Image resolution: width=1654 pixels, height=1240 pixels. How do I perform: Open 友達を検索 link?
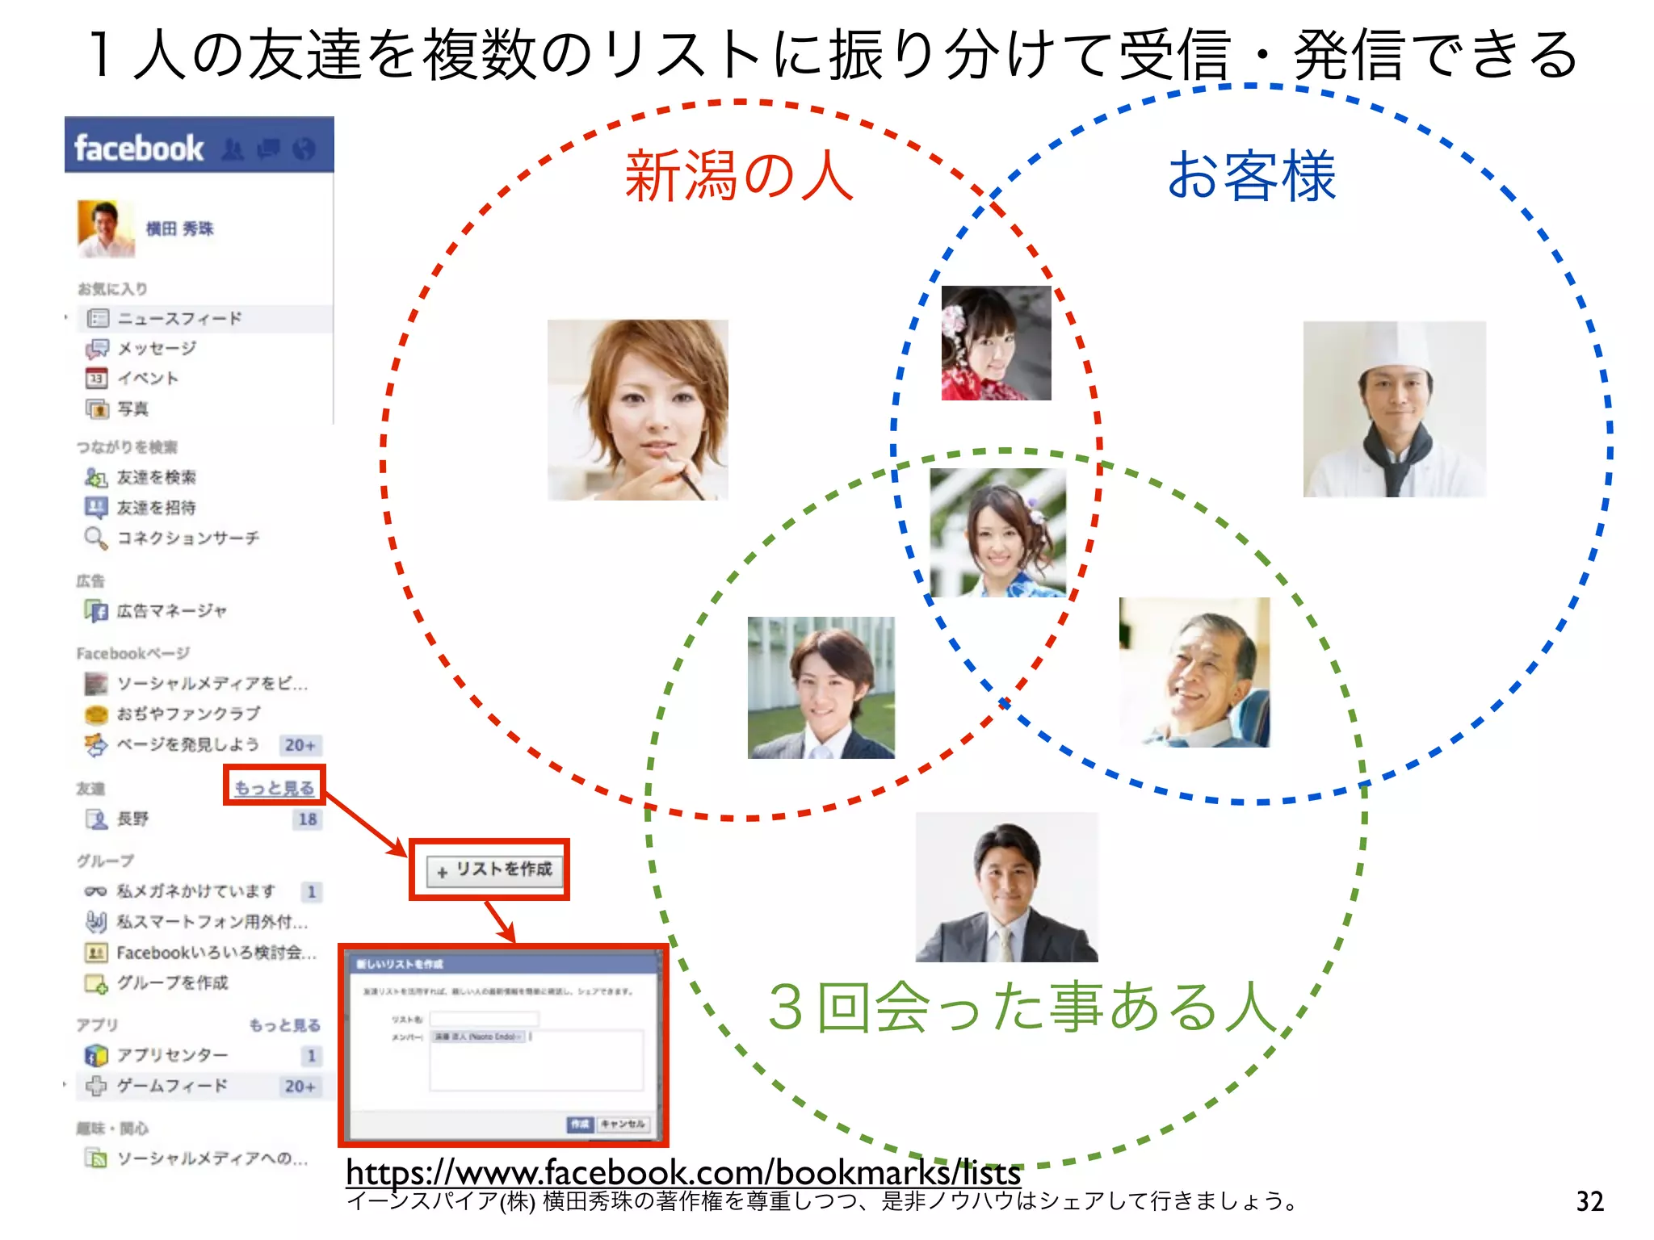pos(157,478)
